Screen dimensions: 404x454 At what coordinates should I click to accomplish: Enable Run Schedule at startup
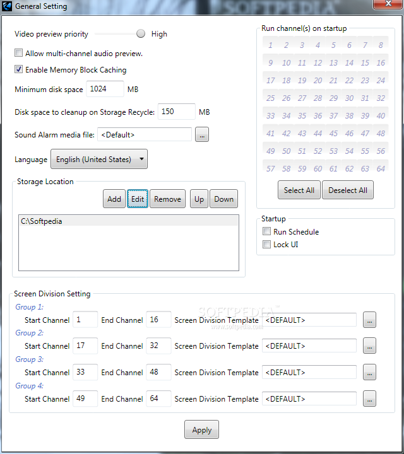click(x=266, y=231)
